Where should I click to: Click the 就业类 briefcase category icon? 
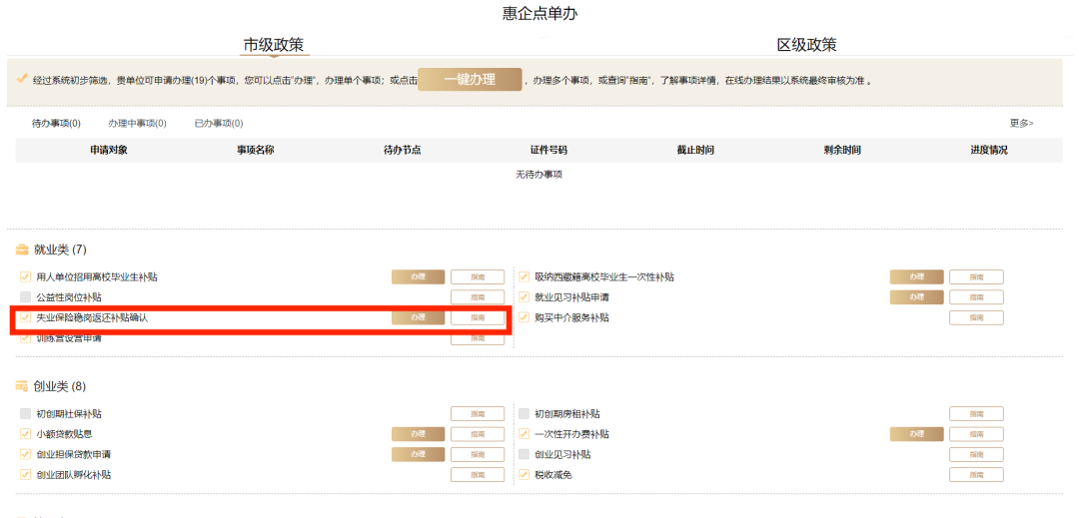click(x=22, y=250)
